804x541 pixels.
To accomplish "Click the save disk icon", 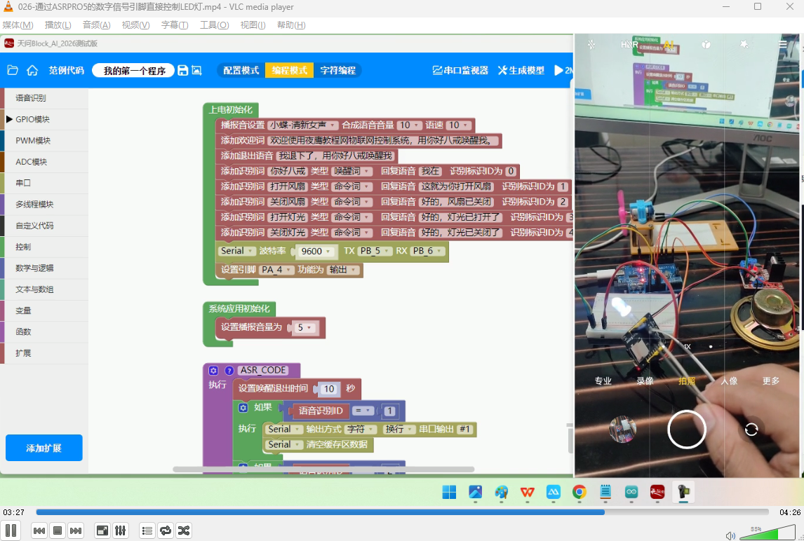I will coord(182,70).
